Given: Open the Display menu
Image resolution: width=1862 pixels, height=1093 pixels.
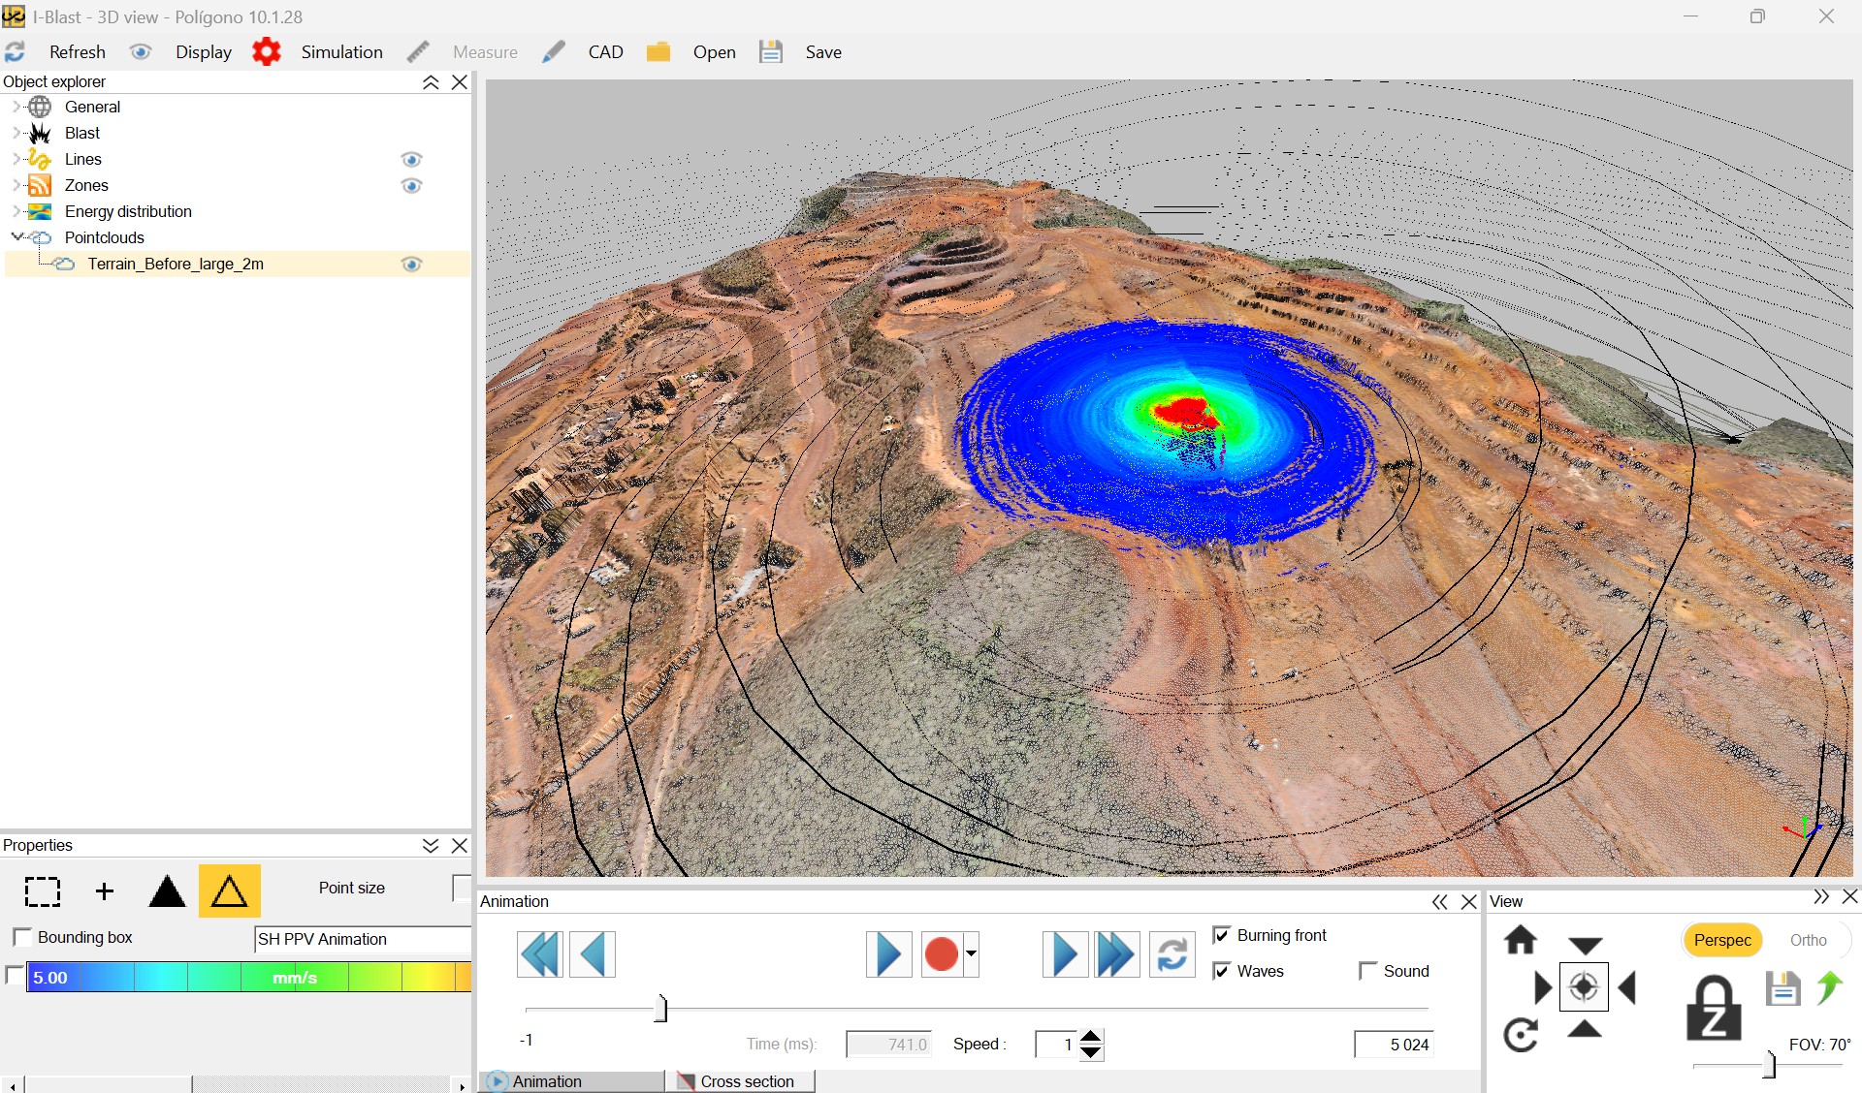Looking at the screenshot, I should [204, 51].
